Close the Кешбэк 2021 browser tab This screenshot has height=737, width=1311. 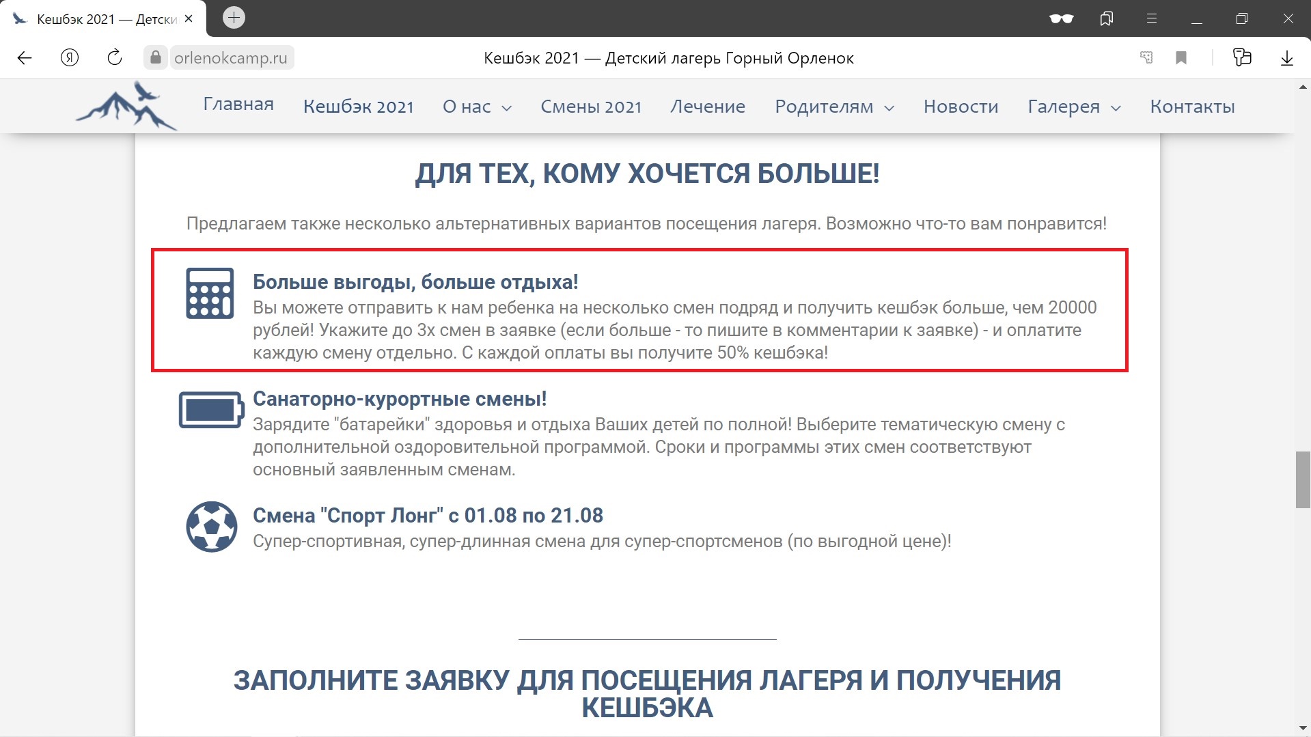pos(189,19)
